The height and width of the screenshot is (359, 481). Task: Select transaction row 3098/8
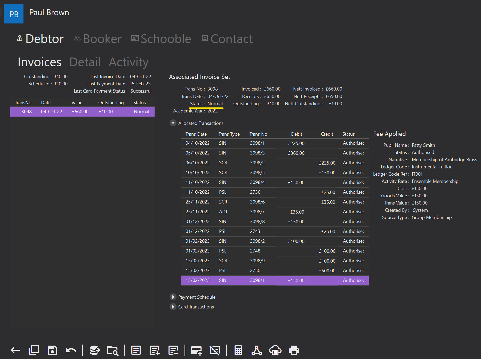275,222
